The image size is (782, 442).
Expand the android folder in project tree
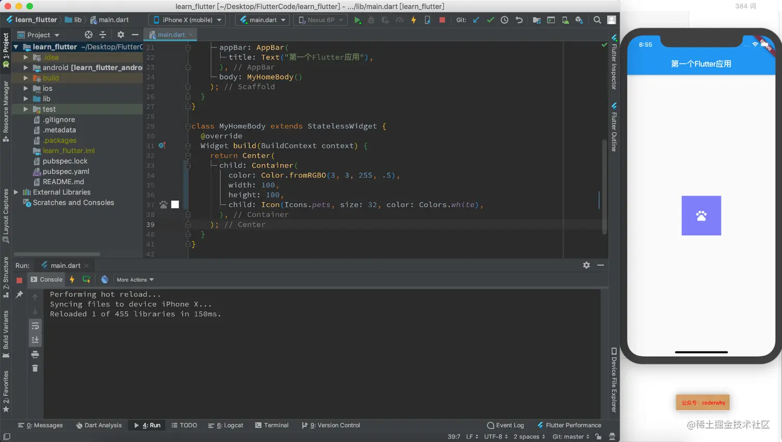(26, 68)
